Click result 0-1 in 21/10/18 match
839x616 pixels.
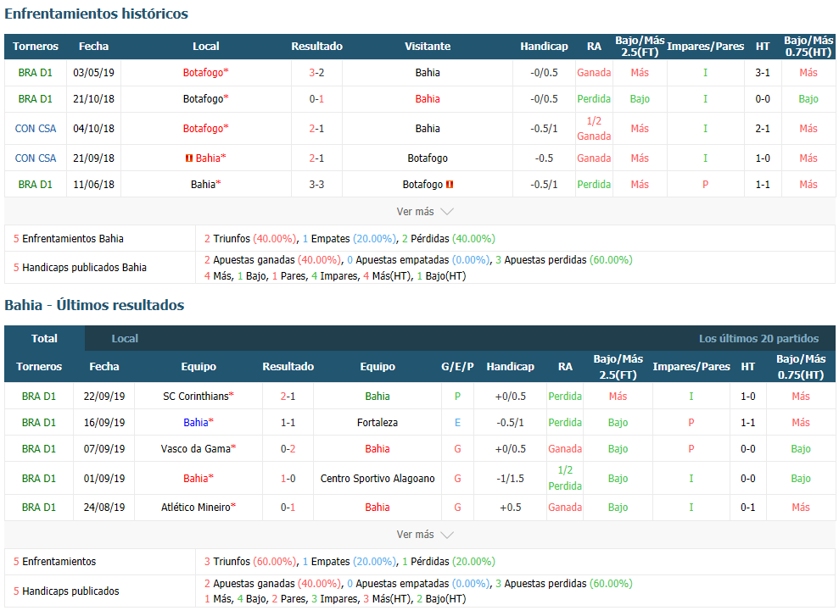[316, 99]
